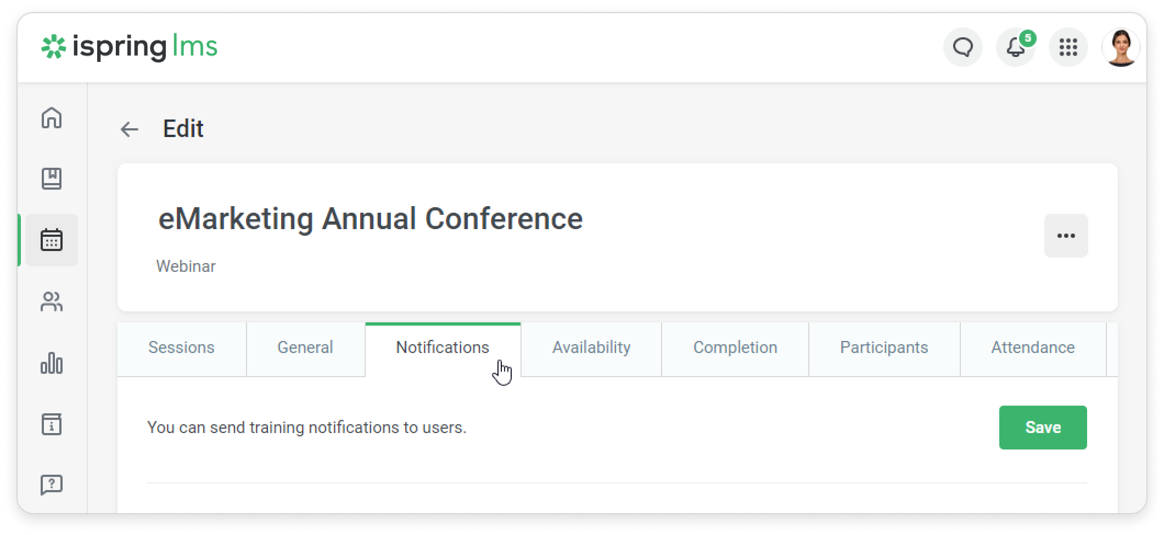
Task: Select the Completion tab
Action: pyautogui.click(x=735, y=348)
